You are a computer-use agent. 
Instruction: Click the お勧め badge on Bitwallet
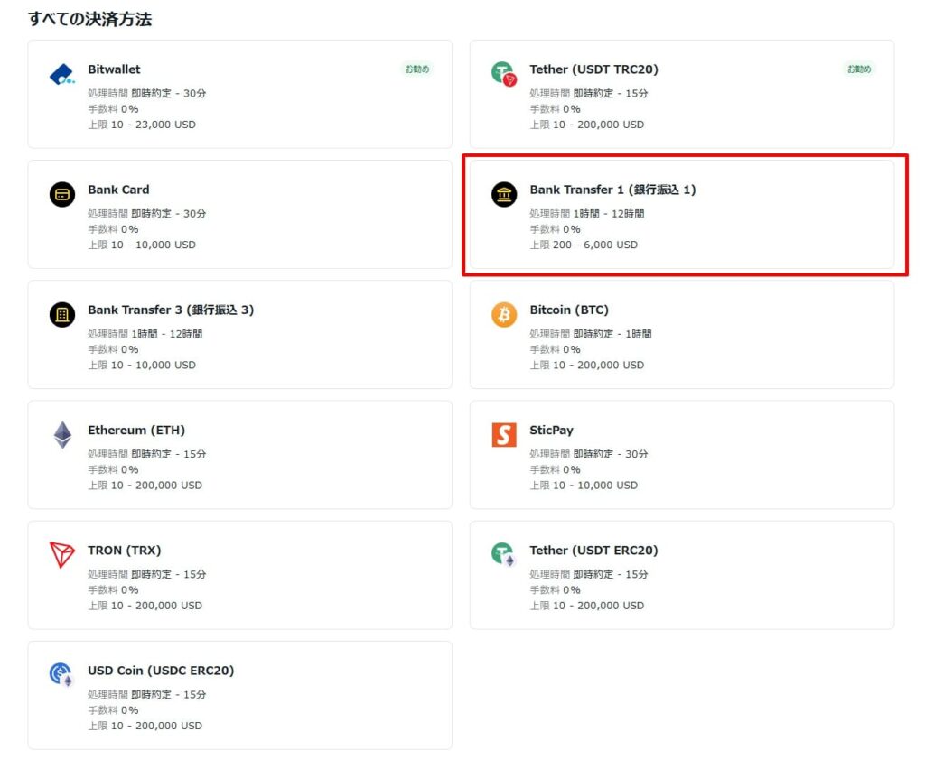point(416,69)
